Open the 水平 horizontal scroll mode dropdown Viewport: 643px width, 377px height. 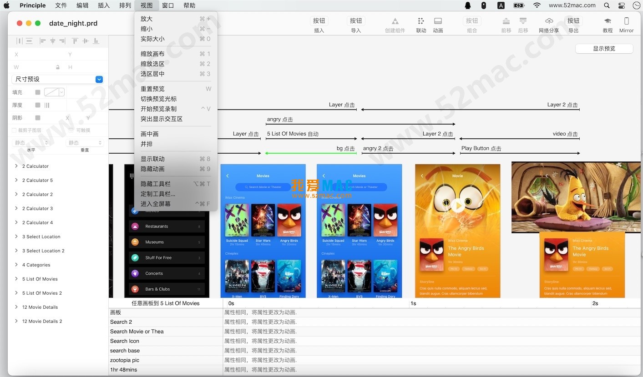point(31,143)
